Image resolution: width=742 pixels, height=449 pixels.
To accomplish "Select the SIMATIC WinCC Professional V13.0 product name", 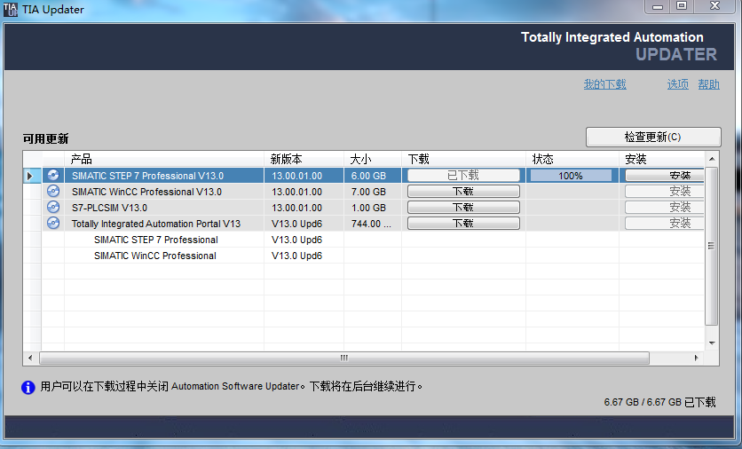I will click(146, 192).
